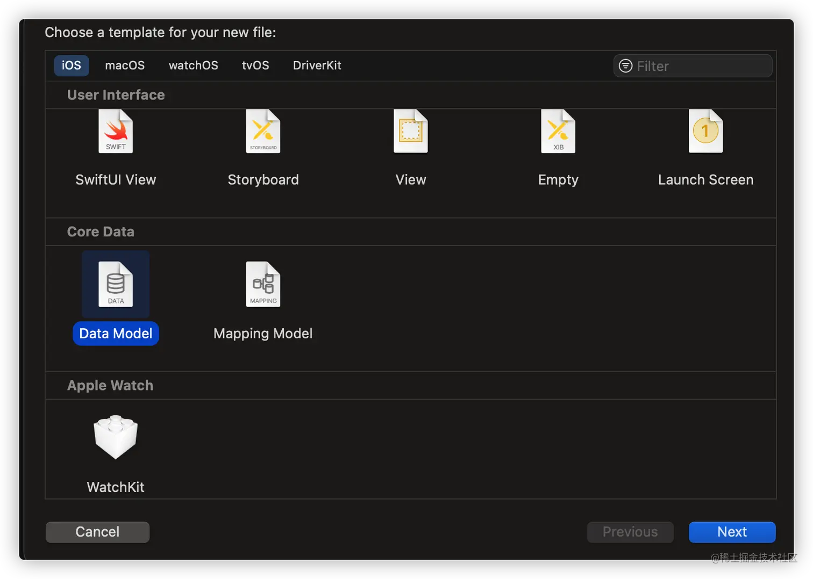The image size is (813, 579).
Task: Open the watchOS platform tab
Action: point(194,66)
